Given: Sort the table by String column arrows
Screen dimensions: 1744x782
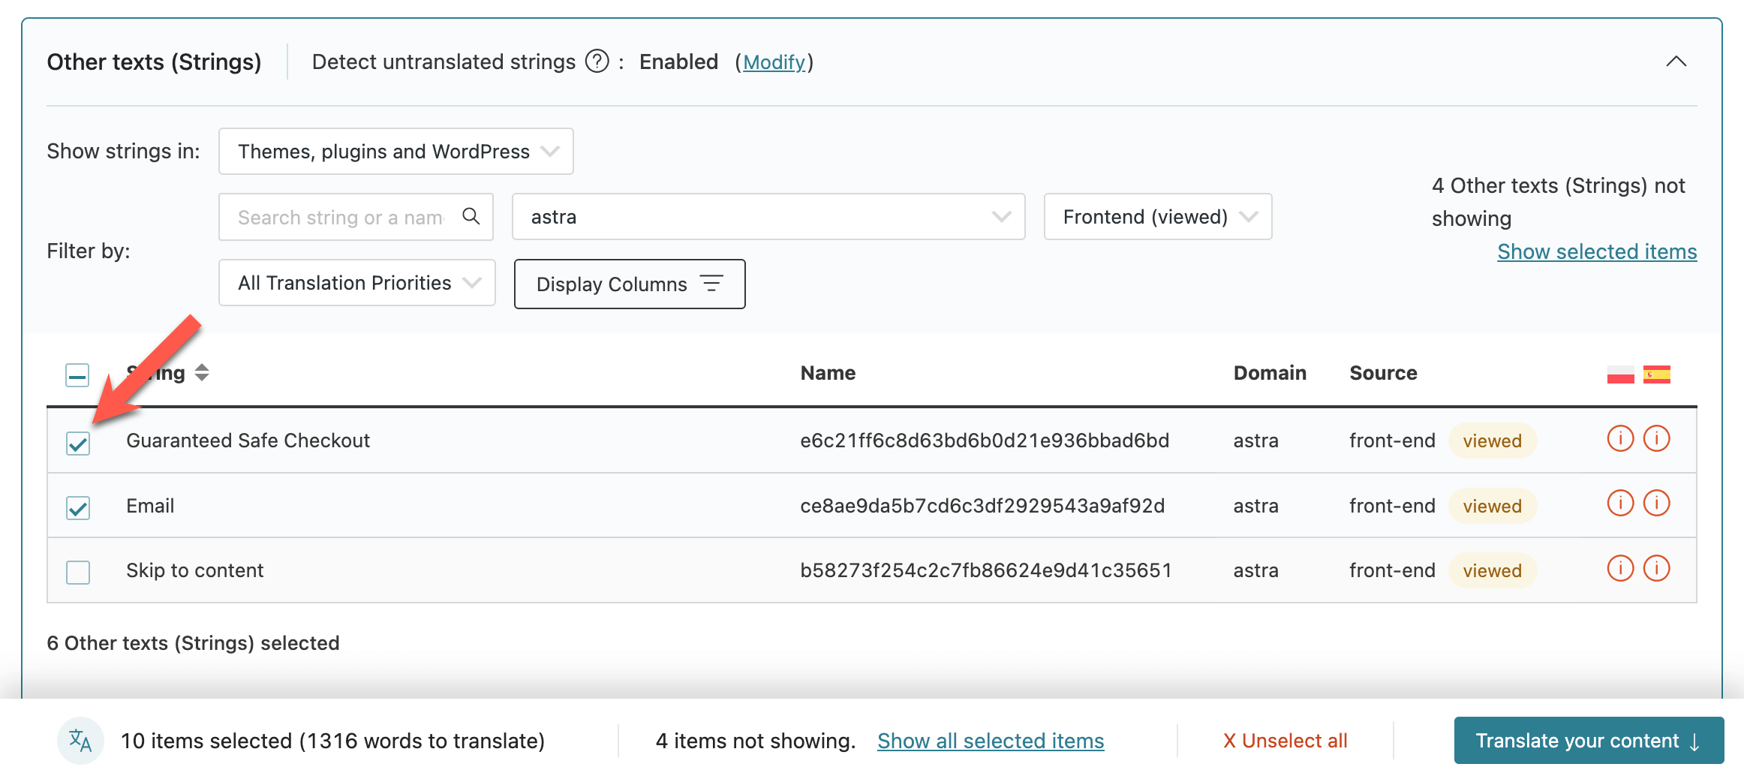Looking at the screenshot, I should coord(201,372).
